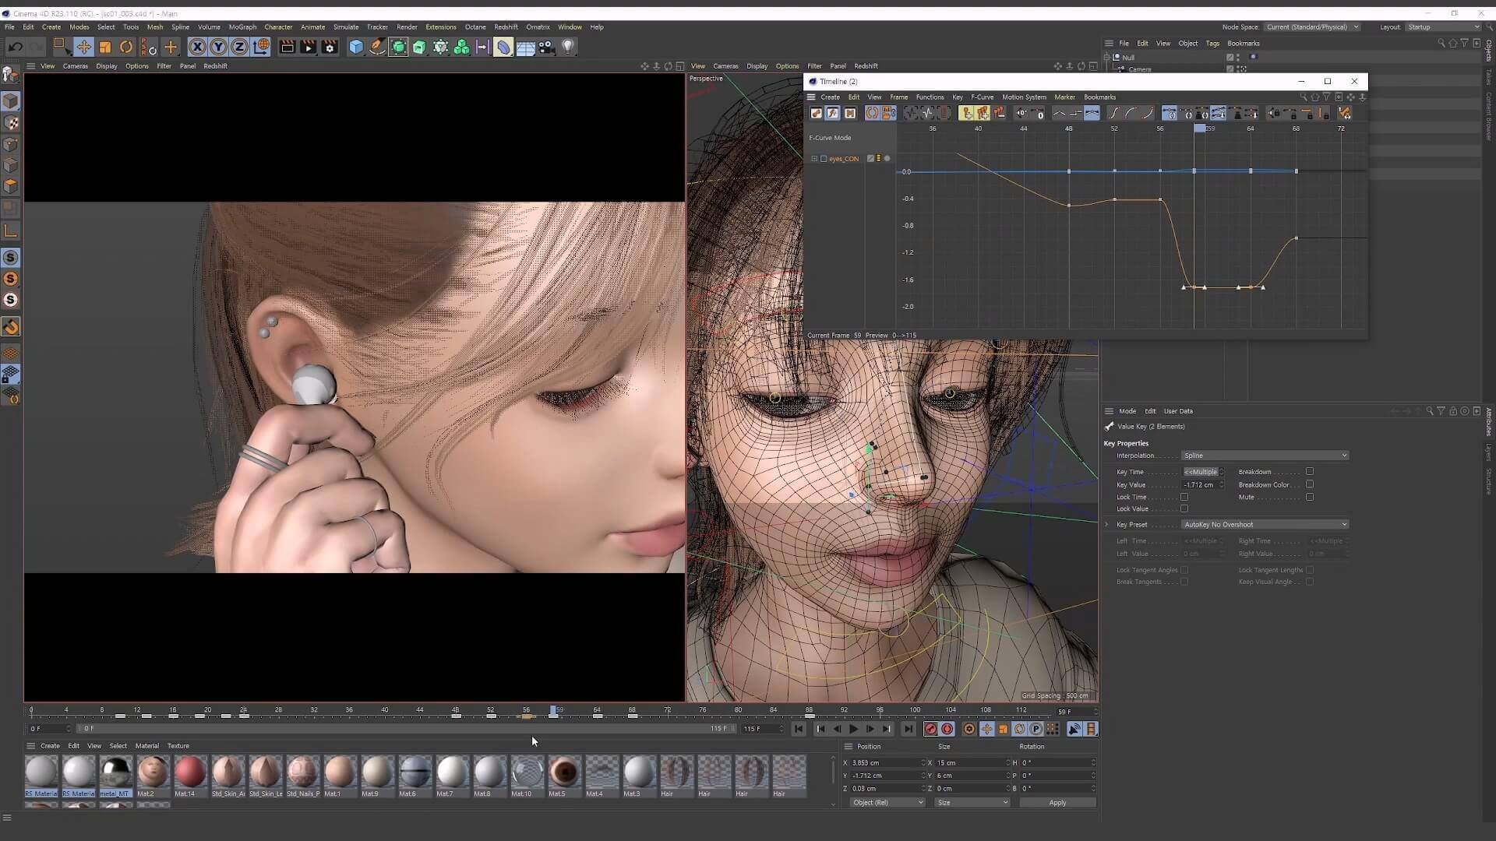Open Interpolation Spline dropdown
The width and height of the screenshot is (1496, 841).
[x=1265, y=456]
